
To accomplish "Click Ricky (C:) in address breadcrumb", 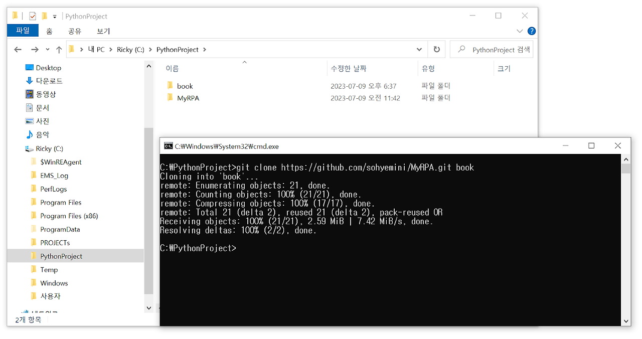I will pos(130,50).
